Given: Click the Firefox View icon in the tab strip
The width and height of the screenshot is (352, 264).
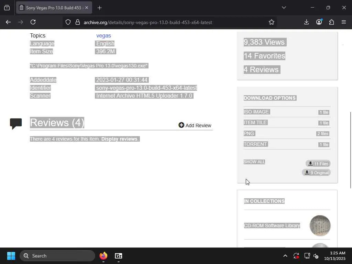Looking at the screenshot, I should pyautogui.click(x=7, y=8).
